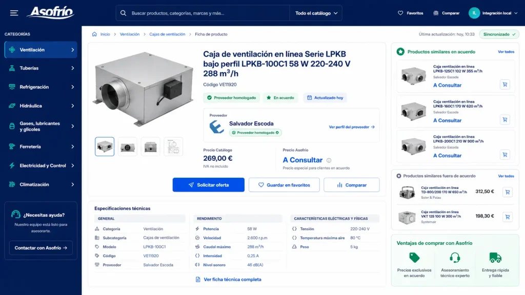Add TD-800/200 product to cart
The width and height of the screenshot is (525, 295).
[508, 192]
